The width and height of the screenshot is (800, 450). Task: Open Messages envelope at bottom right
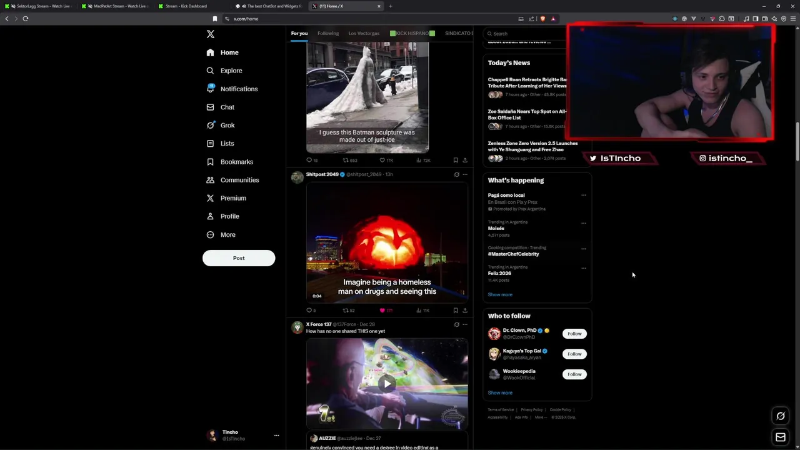pyautogui.click(x=781, y=437)
